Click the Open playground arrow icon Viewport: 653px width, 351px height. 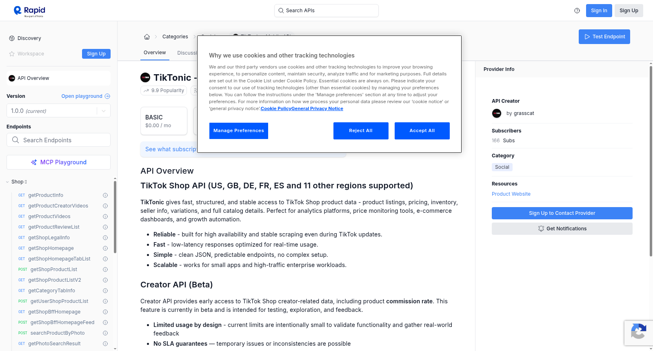tap(107, 96)
